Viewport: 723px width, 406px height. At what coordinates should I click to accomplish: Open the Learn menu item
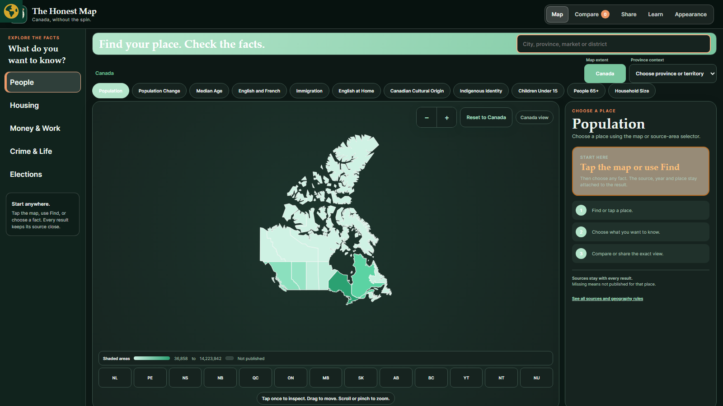pos(655,14)
